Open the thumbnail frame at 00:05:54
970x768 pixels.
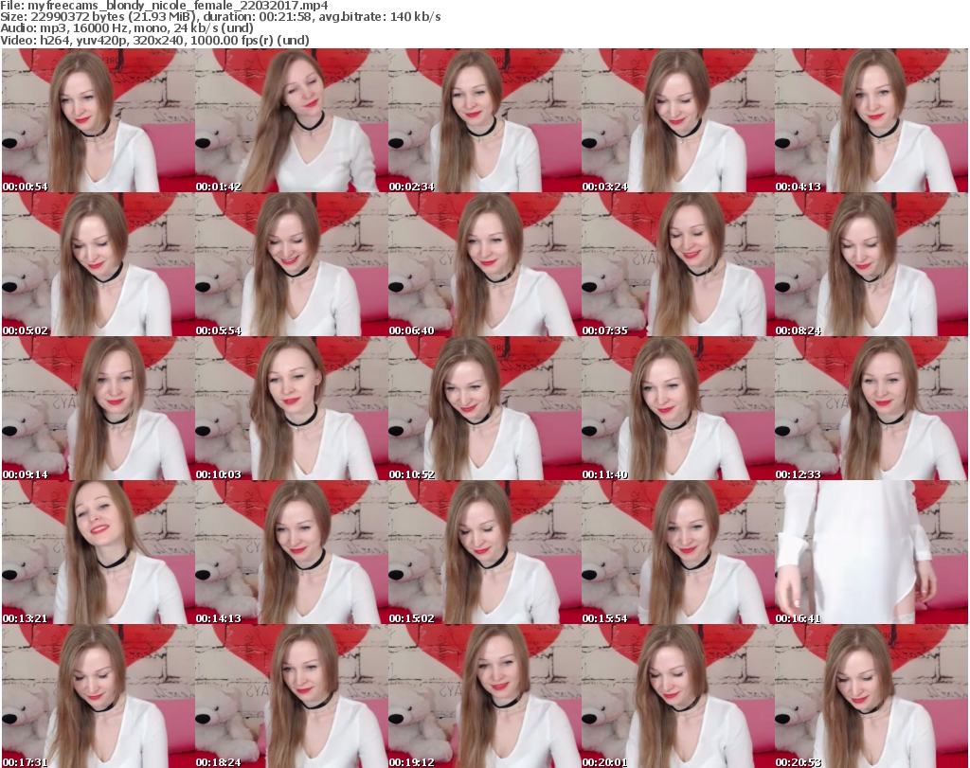coord(292,264)
